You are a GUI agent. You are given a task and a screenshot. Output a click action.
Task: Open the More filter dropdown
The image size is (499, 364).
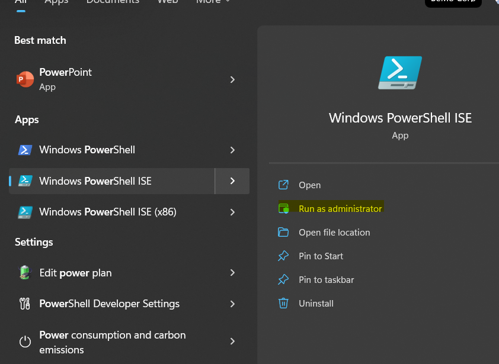213,2
